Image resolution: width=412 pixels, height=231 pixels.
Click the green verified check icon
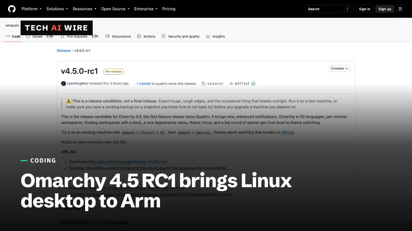(253, 84)
